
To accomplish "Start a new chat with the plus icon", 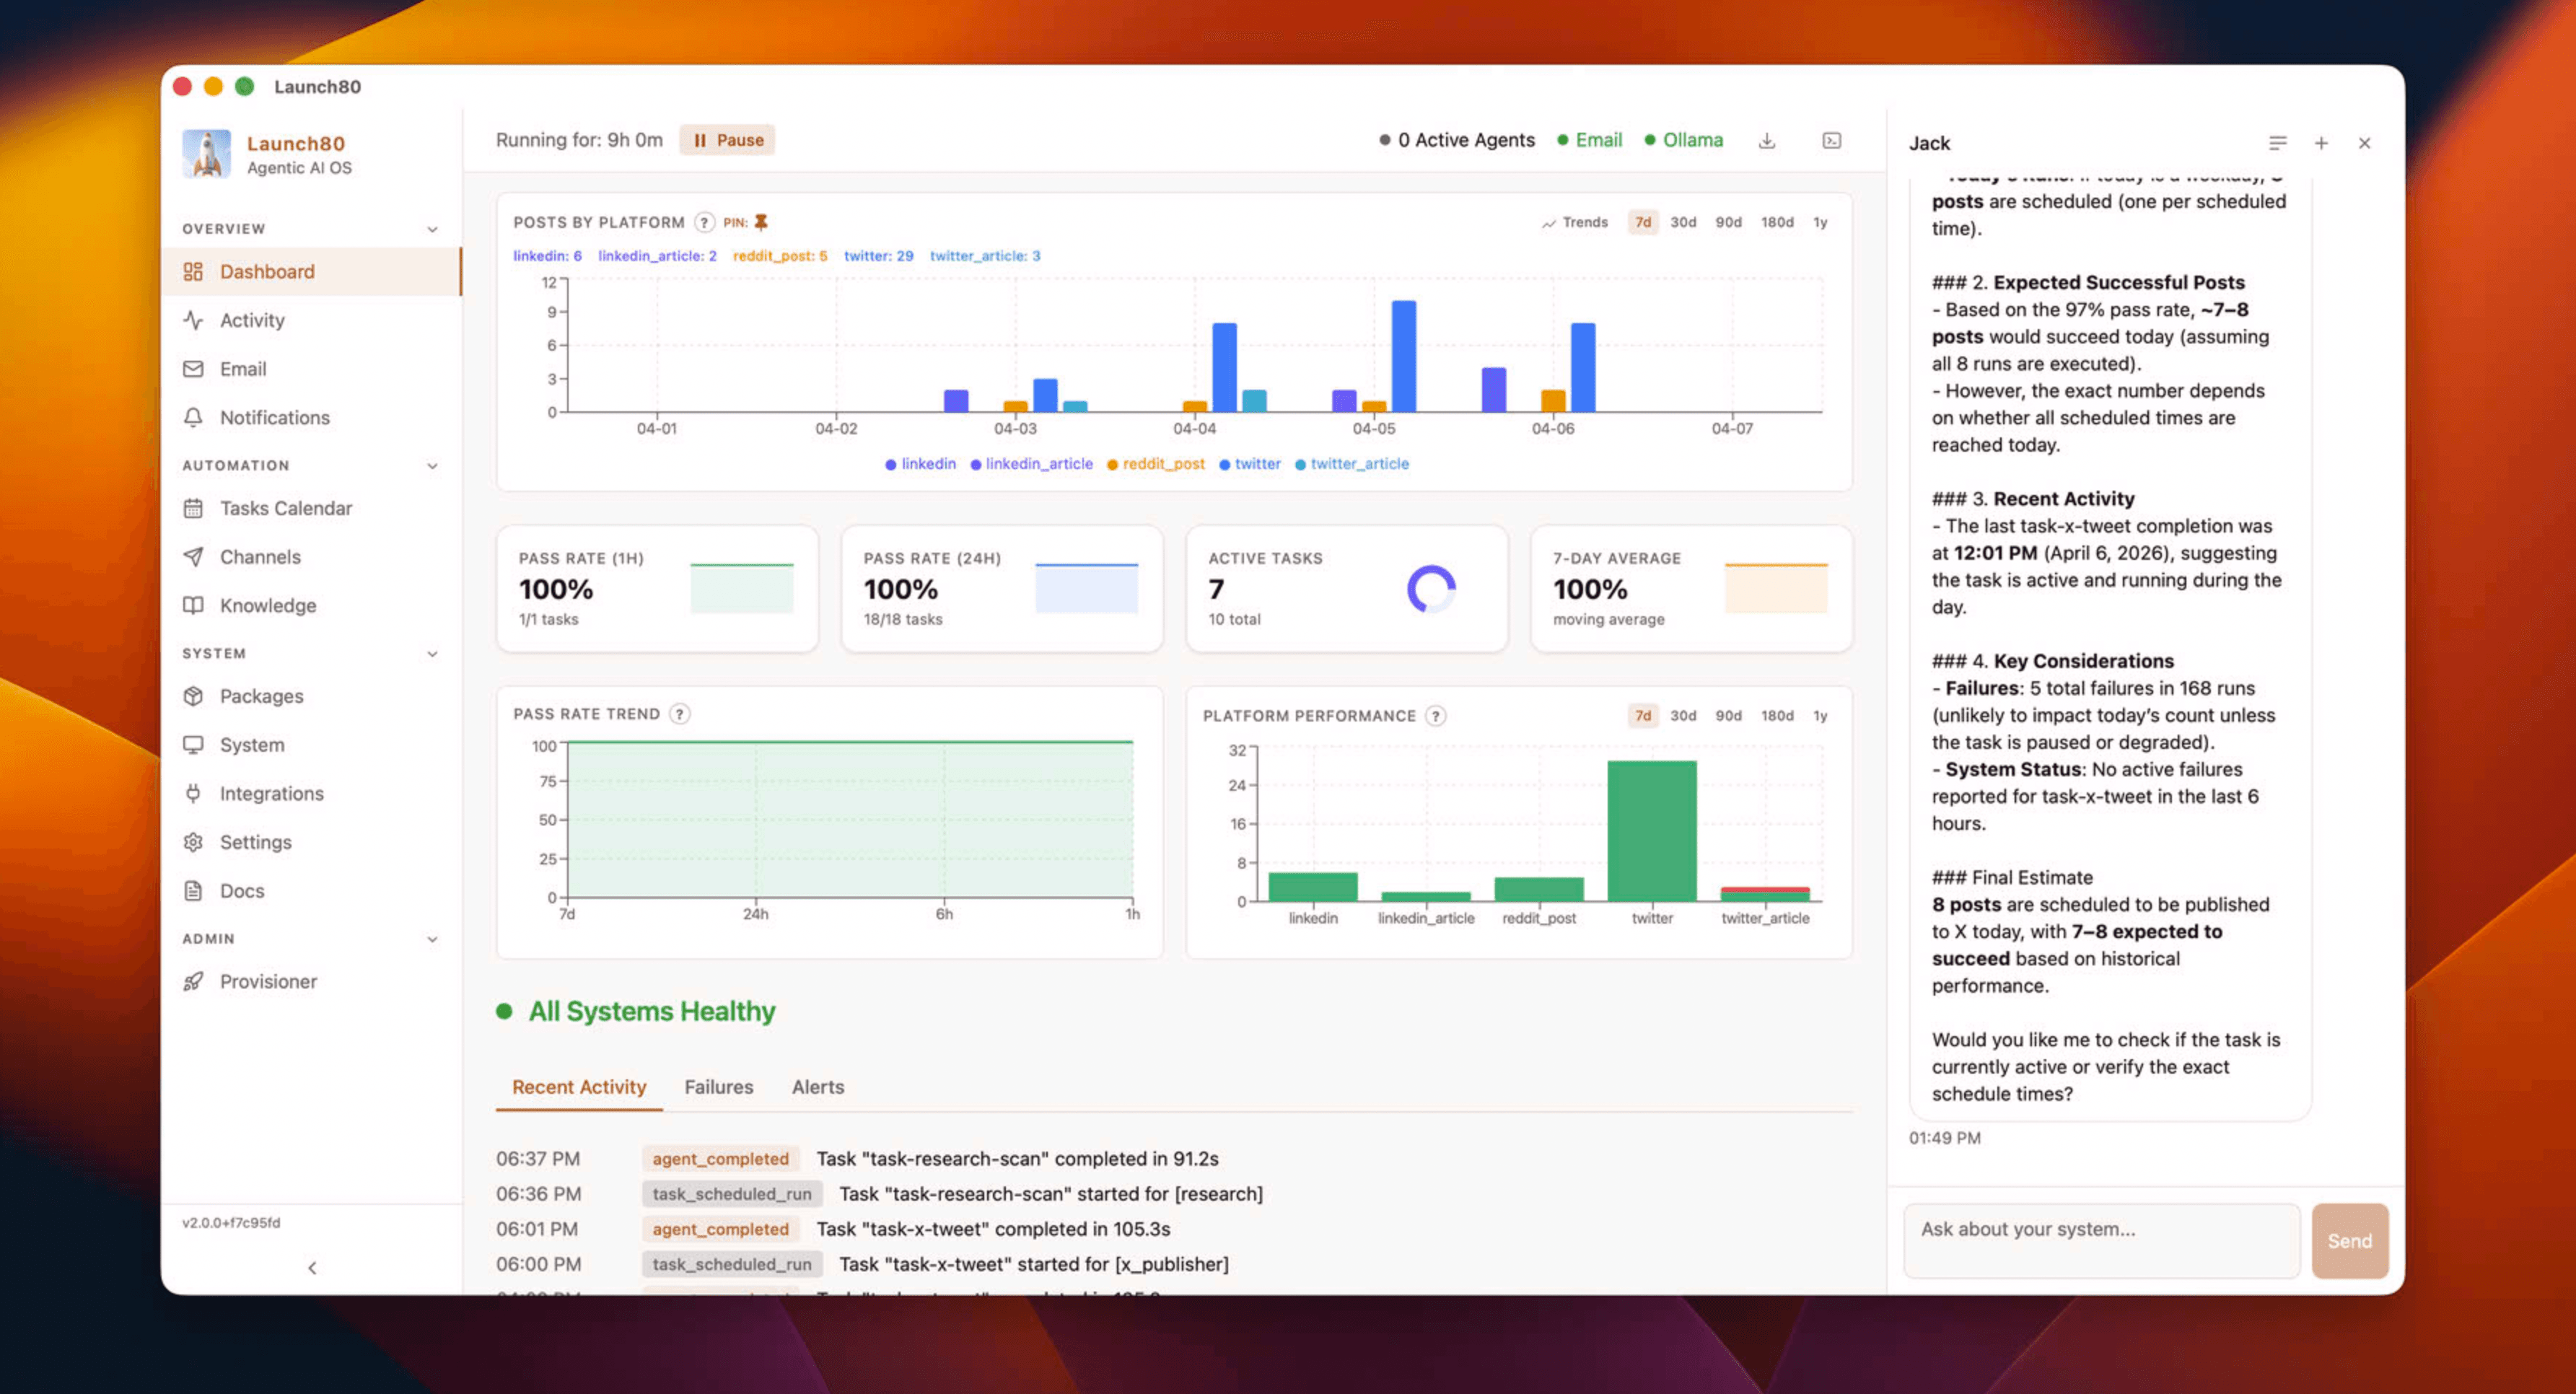I will [2321, 142].
